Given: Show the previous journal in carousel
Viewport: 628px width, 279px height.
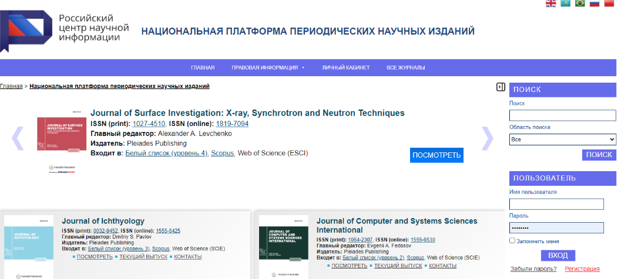Looking at the screenshot, I should coord(18,138).
